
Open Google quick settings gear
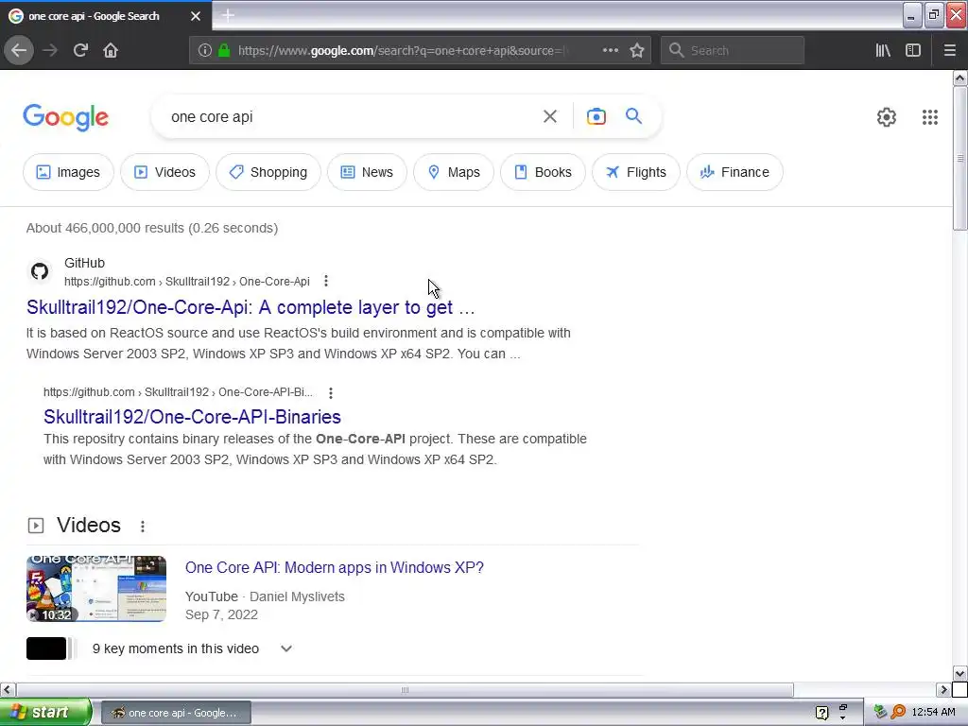[887, 117]
